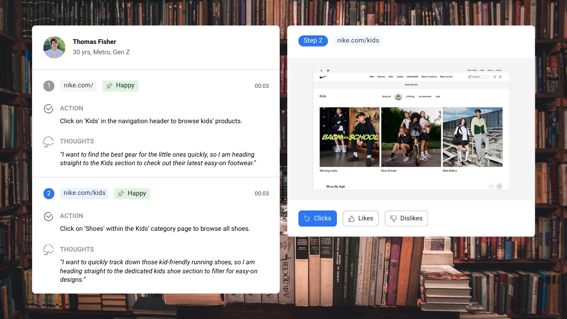Click Help in preview top bar
Viewport: 567px width, 319px height.
482,70
